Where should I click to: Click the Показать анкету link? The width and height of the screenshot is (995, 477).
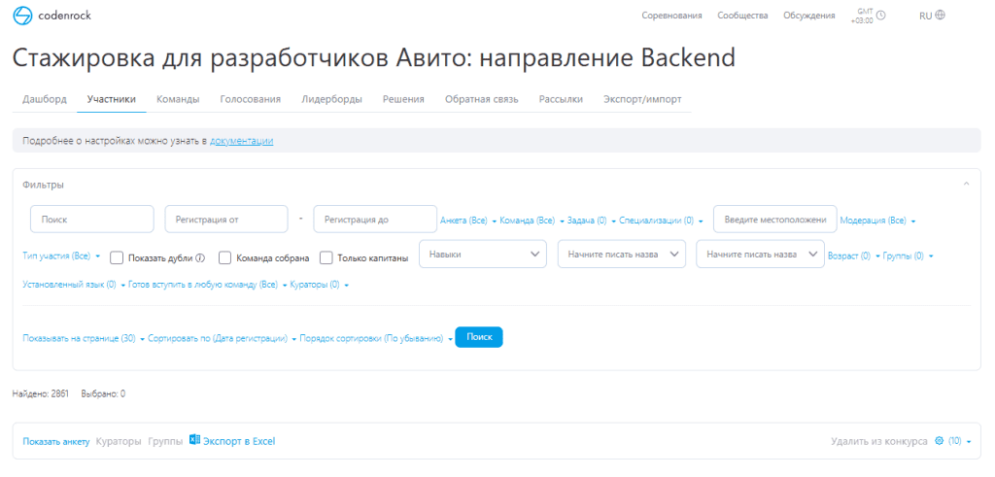point(55,441)
